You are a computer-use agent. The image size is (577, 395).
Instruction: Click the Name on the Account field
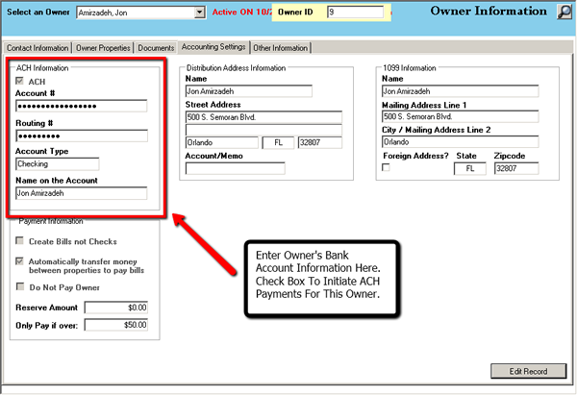(x=82, y=193)
